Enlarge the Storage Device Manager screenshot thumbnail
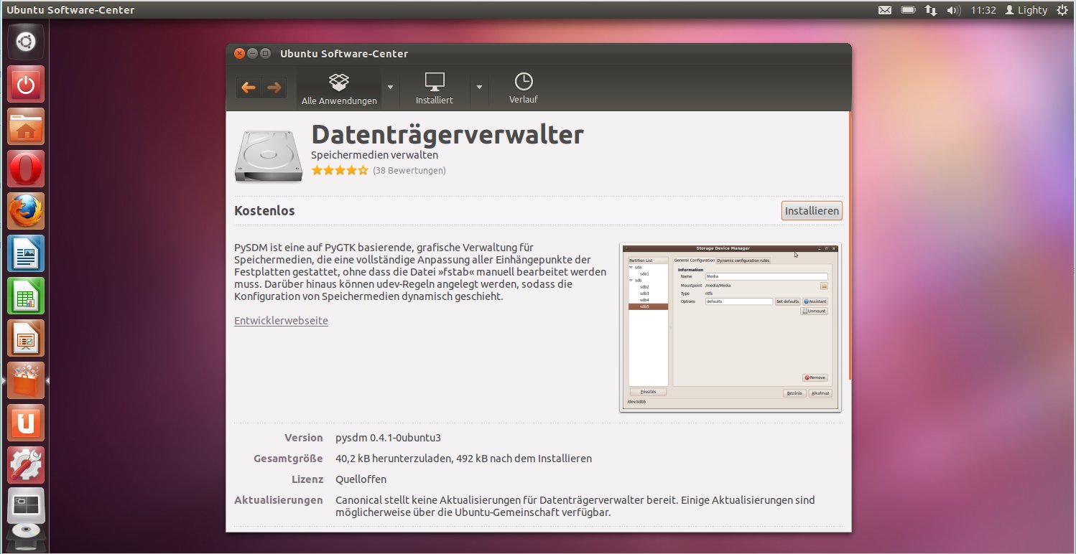The width and height of the screenshot is (1076, 554). click(x=731, y=327)
